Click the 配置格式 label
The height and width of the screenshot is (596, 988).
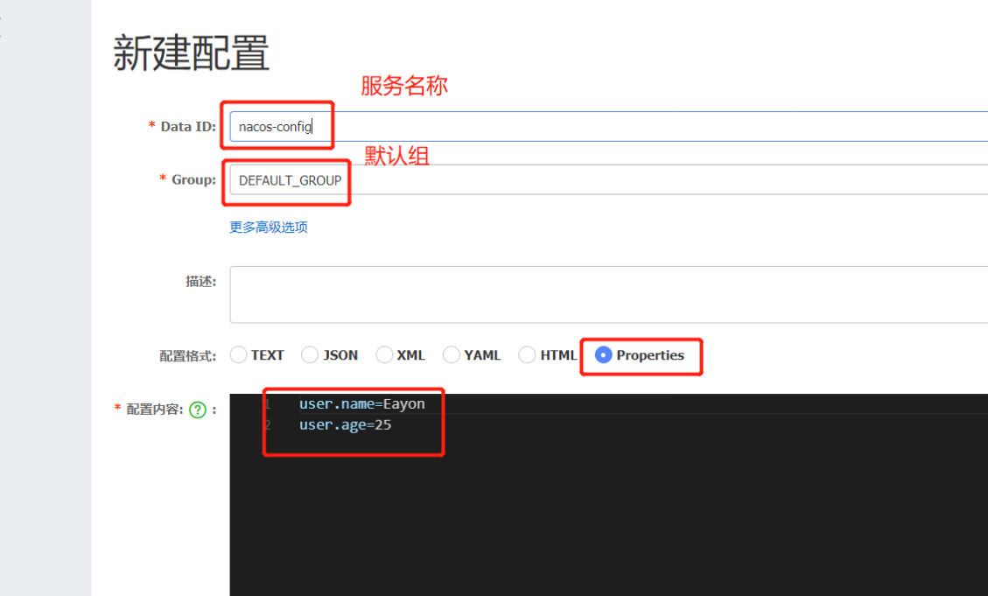[x=188, y=356]
